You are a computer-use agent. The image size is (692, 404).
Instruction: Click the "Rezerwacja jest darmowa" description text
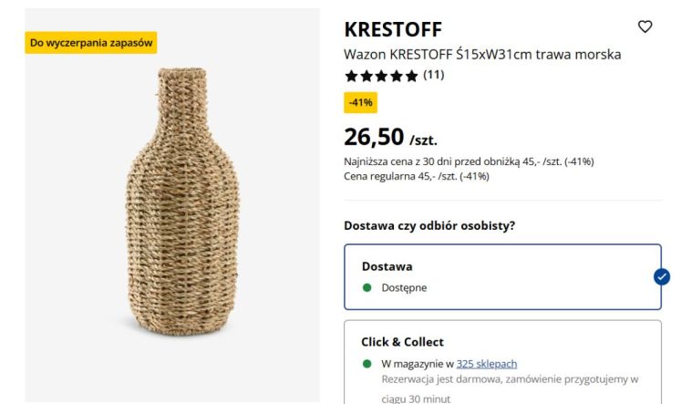tap(509, 378)
